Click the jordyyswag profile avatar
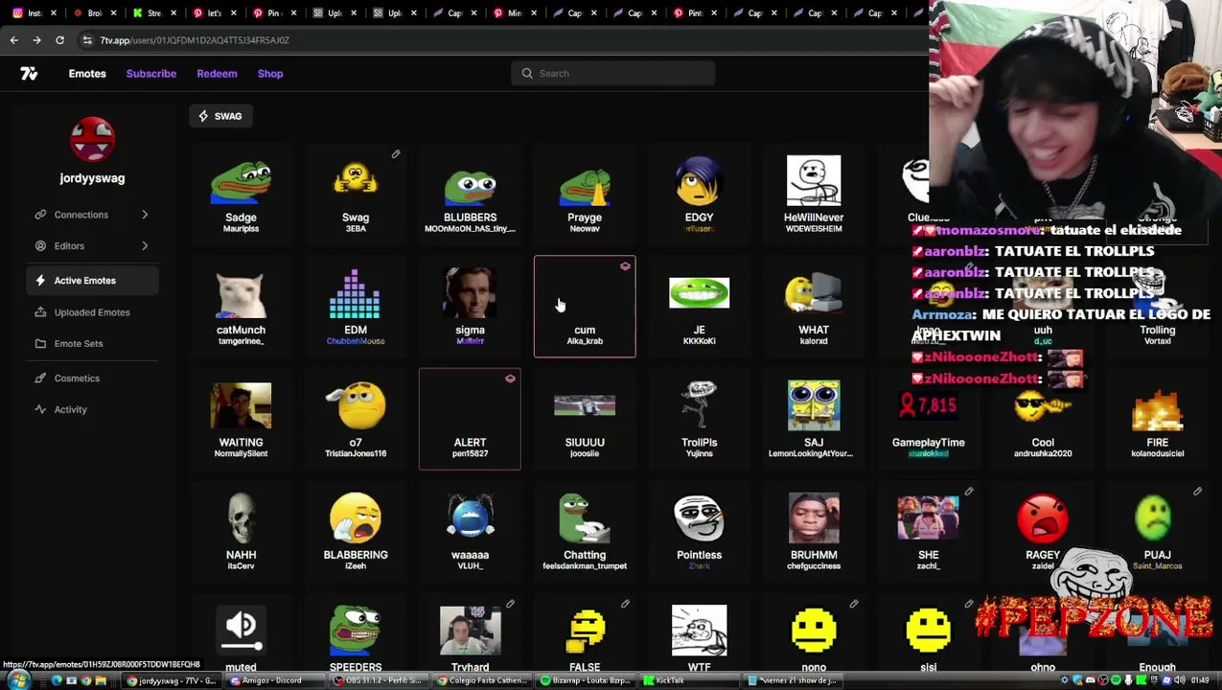 pyautogui.click(x=92, y=140)
